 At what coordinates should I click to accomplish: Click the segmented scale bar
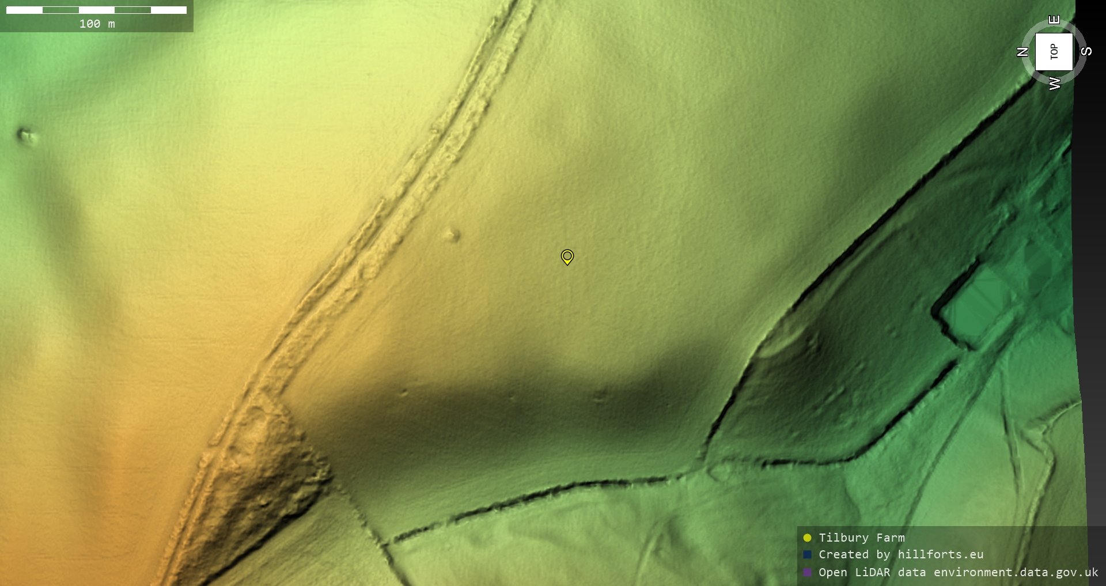pos(96,10)
